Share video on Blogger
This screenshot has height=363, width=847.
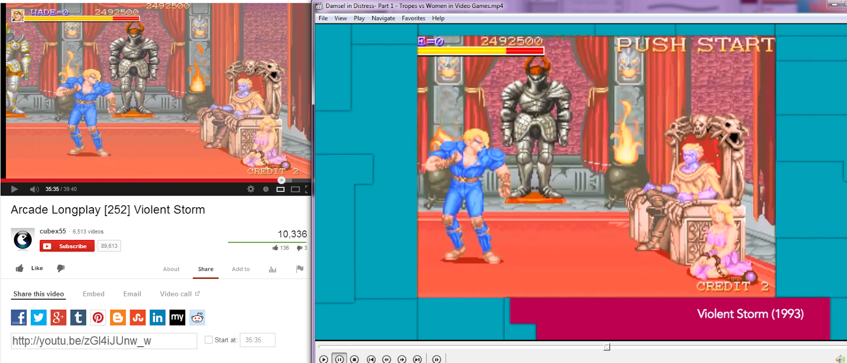point(118,318)
